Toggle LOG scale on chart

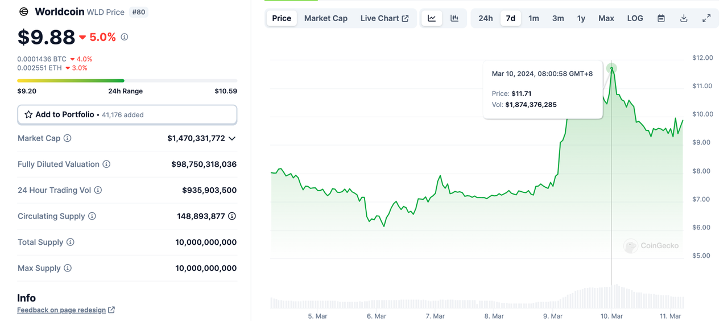tap(635, 18)
